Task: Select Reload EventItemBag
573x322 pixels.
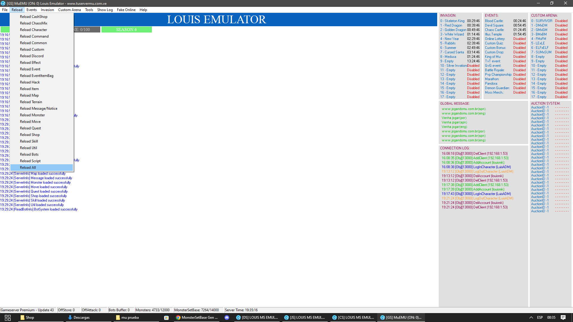Action: [x=42, y=76]
